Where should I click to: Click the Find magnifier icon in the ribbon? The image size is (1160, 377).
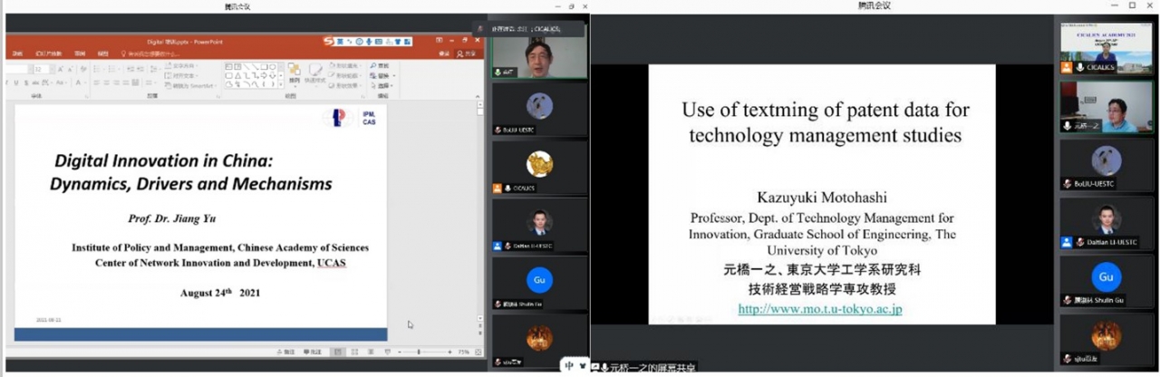(374, 66)
